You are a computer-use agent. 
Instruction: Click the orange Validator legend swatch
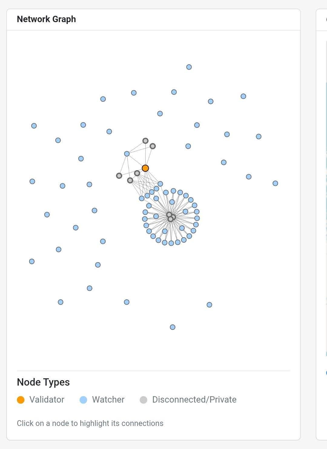(x=21, y=400)
